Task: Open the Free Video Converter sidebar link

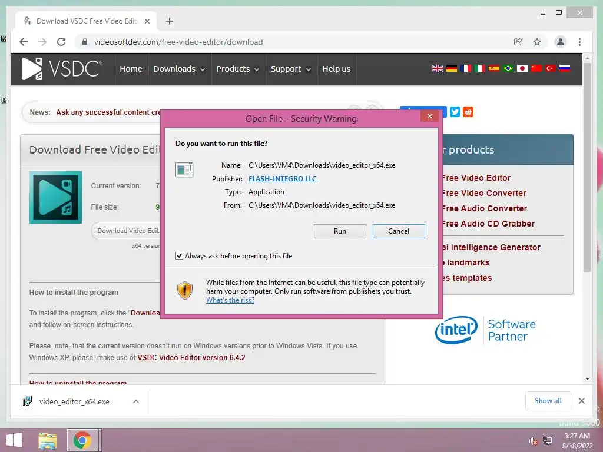Action: pos(484,193)
